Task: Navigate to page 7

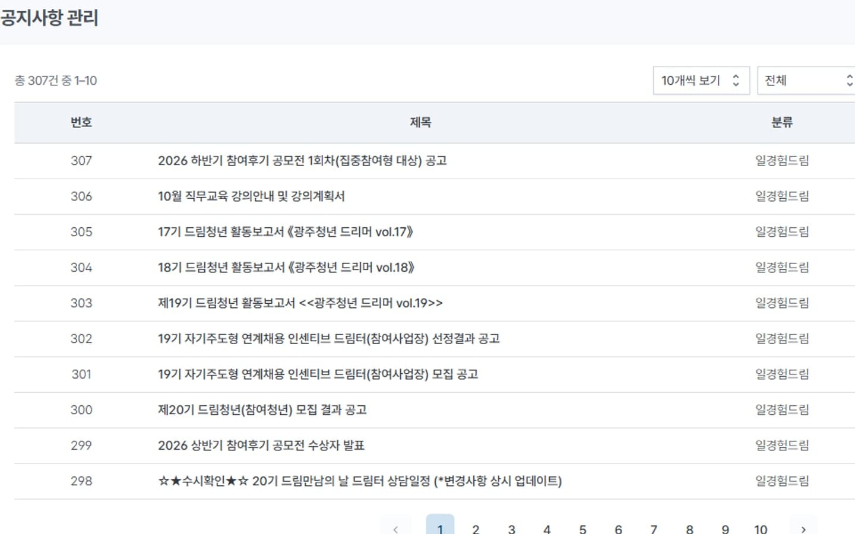Action: point(654,528)
